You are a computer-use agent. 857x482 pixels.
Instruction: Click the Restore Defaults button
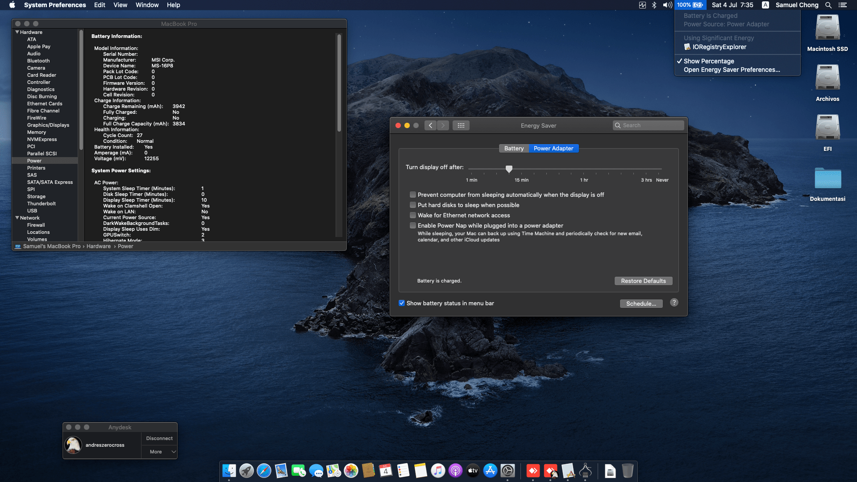tap(643, 281)
